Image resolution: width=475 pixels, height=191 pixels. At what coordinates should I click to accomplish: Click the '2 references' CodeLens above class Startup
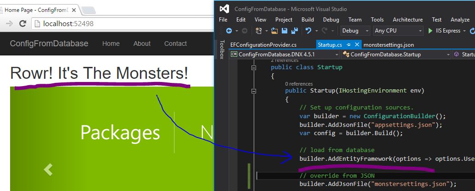tap(285, 60)
